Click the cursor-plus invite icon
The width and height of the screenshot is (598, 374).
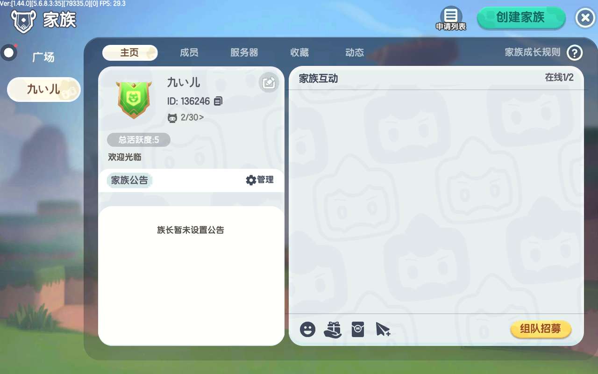click(383, 330)
